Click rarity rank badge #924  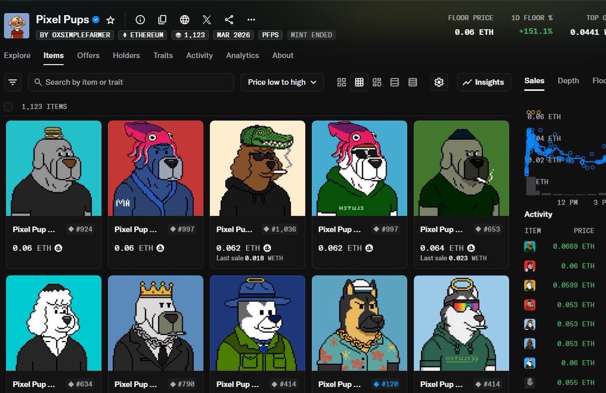[x=80, y=229]
